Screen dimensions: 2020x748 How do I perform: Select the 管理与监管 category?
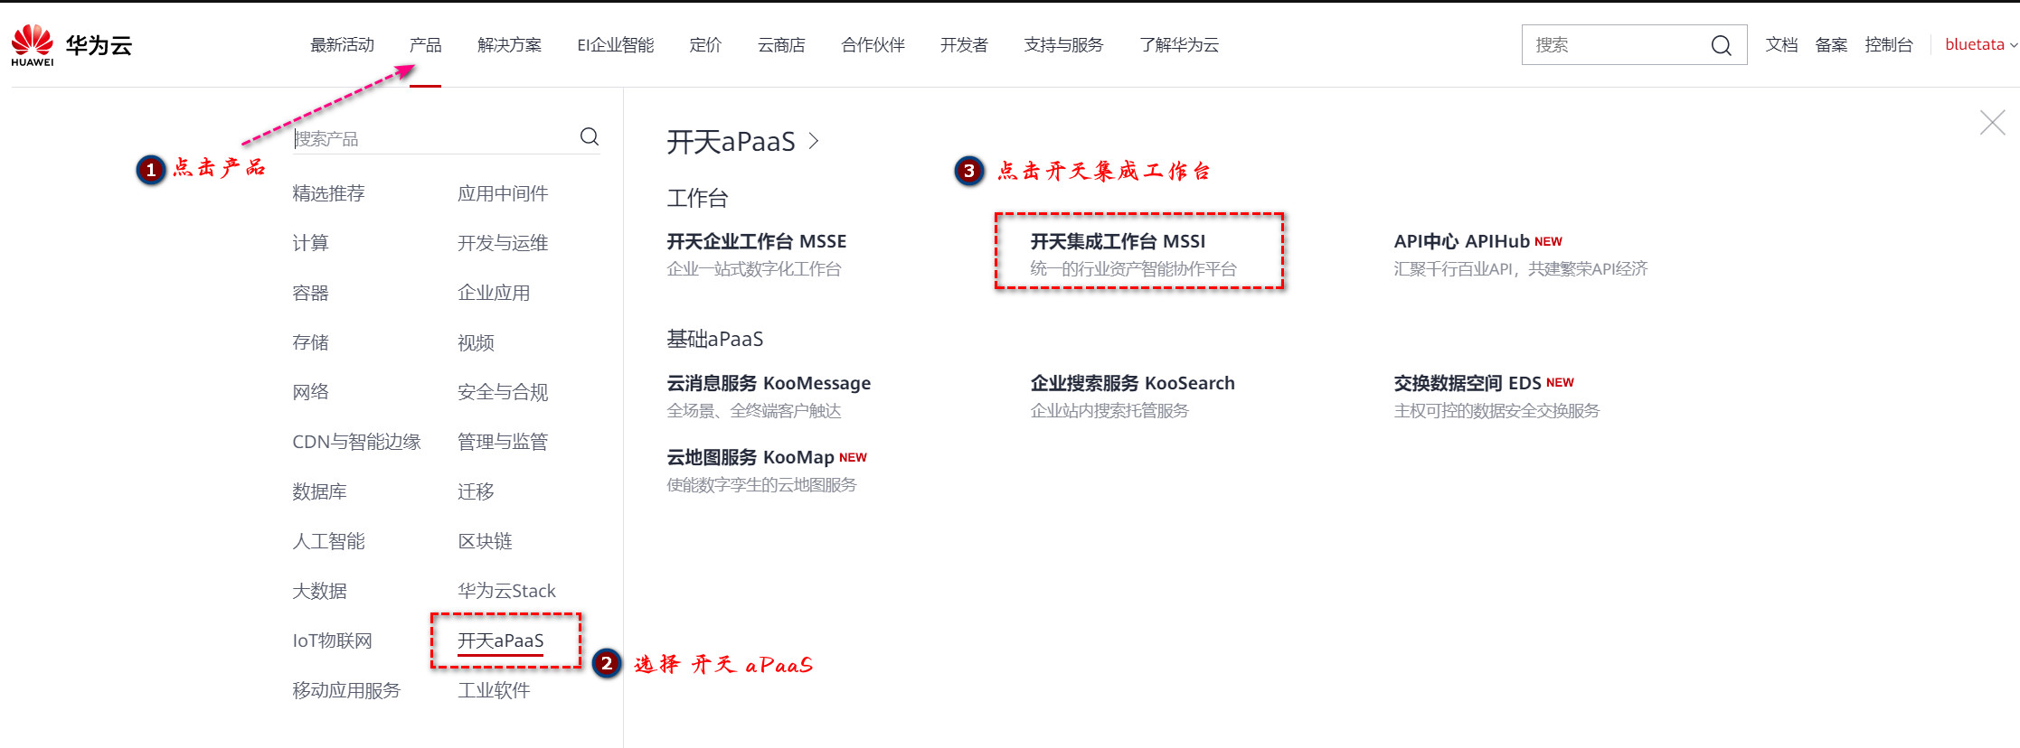[503, 442]
